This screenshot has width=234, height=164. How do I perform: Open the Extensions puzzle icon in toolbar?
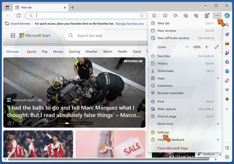[154, 15]
